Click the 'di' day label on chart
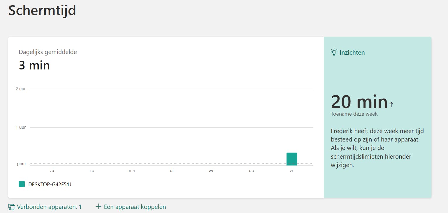Screen dimensions: 448x213 click(x=172, y=171)
